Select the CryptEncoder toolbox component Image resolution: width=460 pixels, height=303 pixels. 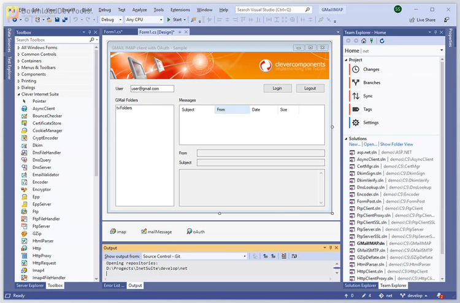point(45,138)
